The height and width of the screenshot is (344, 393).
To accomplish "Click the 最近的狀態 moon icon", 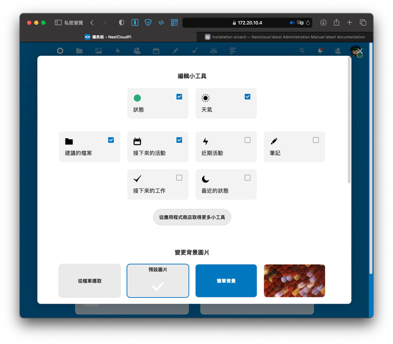I will pyautogui.click(x=206, y=179).
